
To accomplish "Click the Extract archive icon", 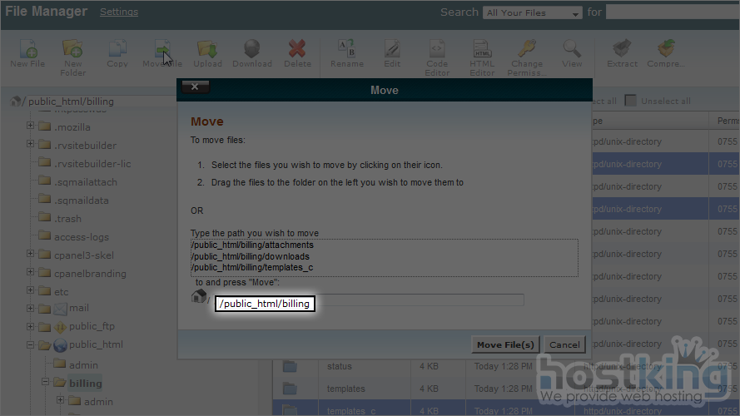I will tap(620, 52).
